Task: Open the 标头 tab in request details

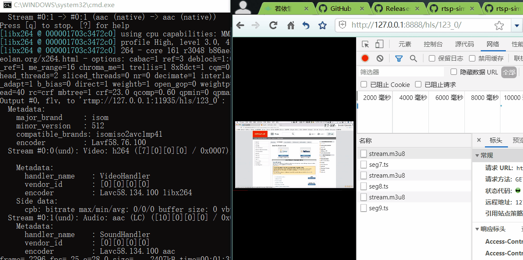Action: click(496, 140)
